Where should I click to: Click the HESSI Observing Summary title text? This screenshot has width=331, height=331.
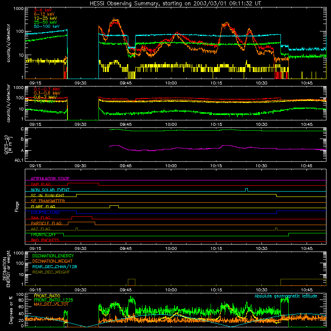click(x=175, y=3)
